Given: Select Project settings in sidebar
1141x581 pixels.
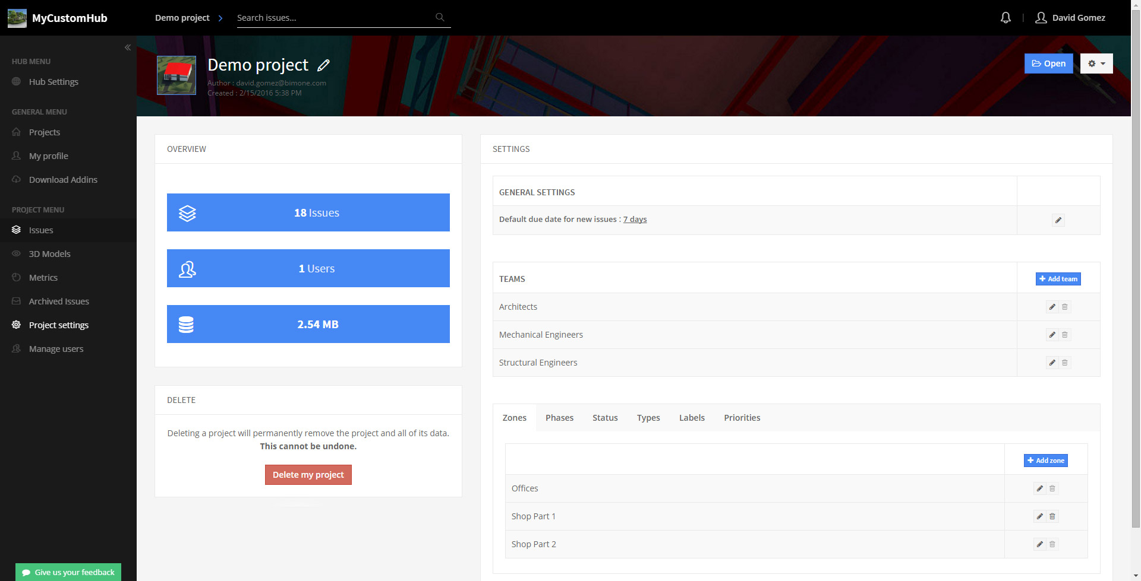Looking at the screenshot, I should [68, 325].
